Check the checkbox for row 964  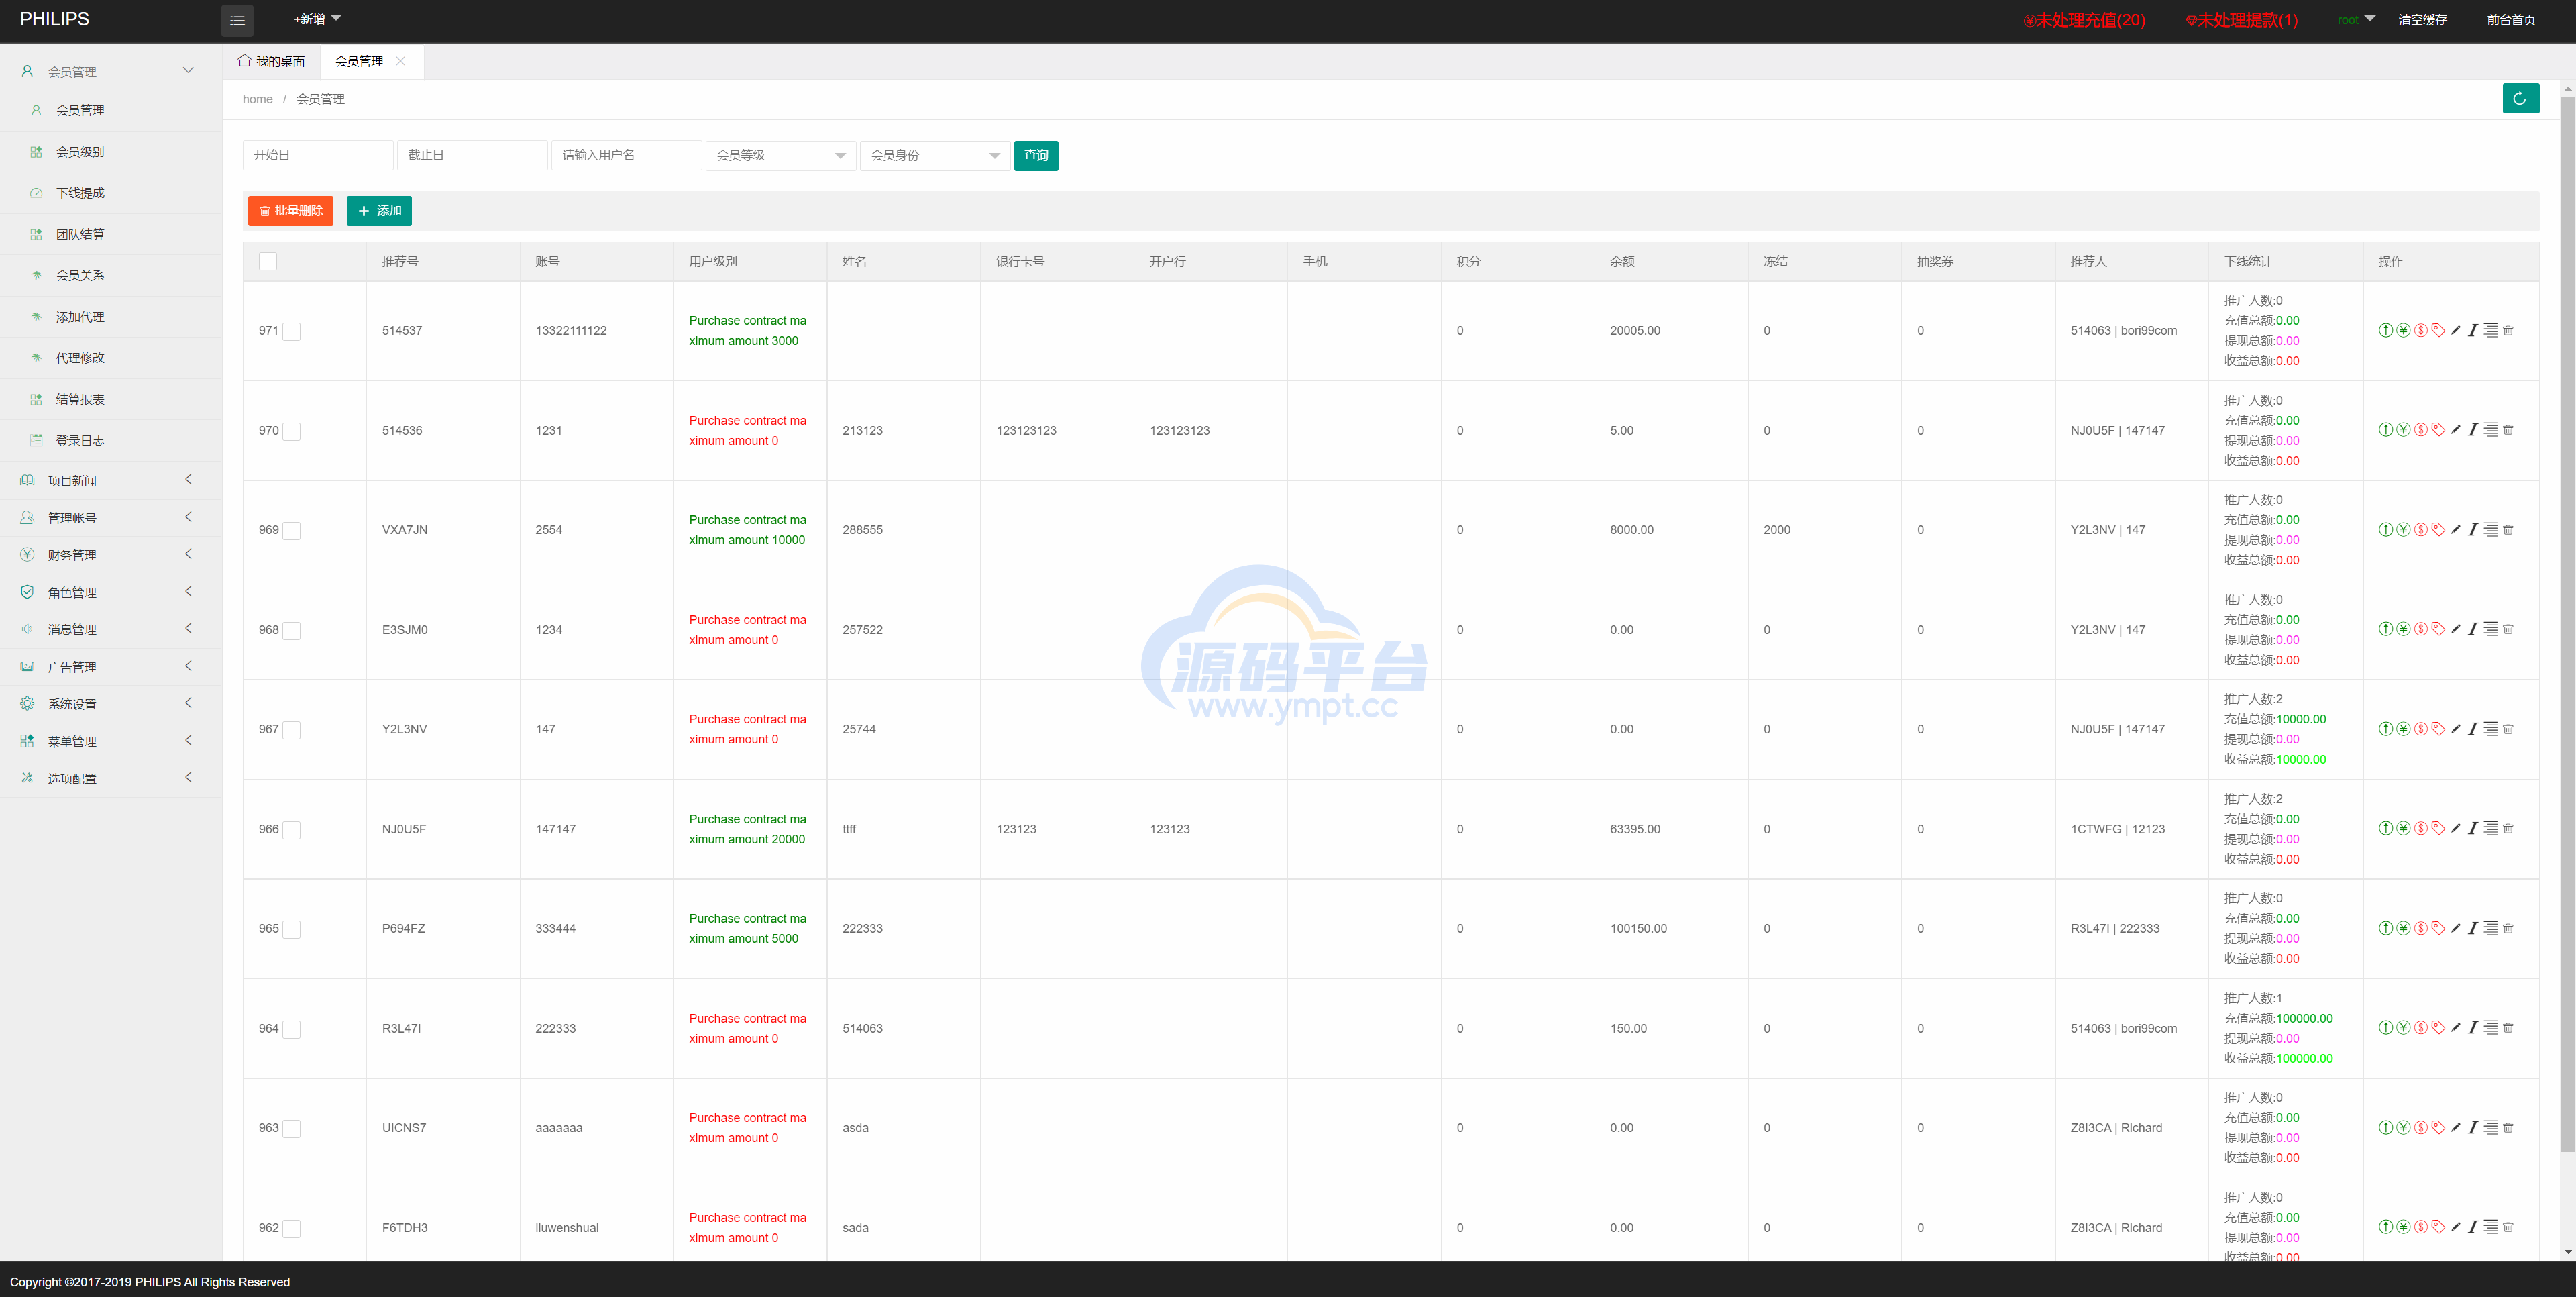click(x=292, y=1029)
